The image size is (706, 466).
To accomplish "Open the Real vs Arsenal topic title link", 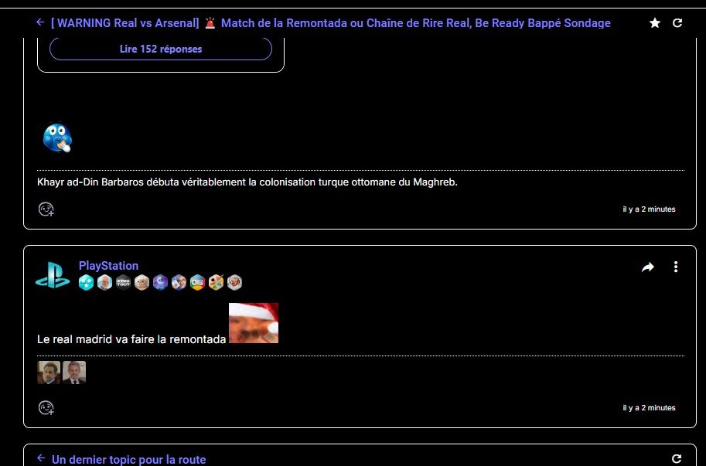I will tap(330, 23).
